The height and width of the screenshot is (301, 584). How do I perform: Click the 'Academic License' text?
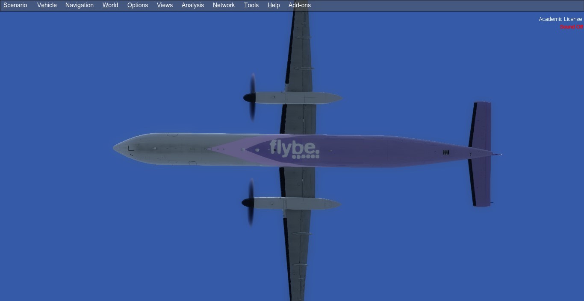(x=560, y=19)
